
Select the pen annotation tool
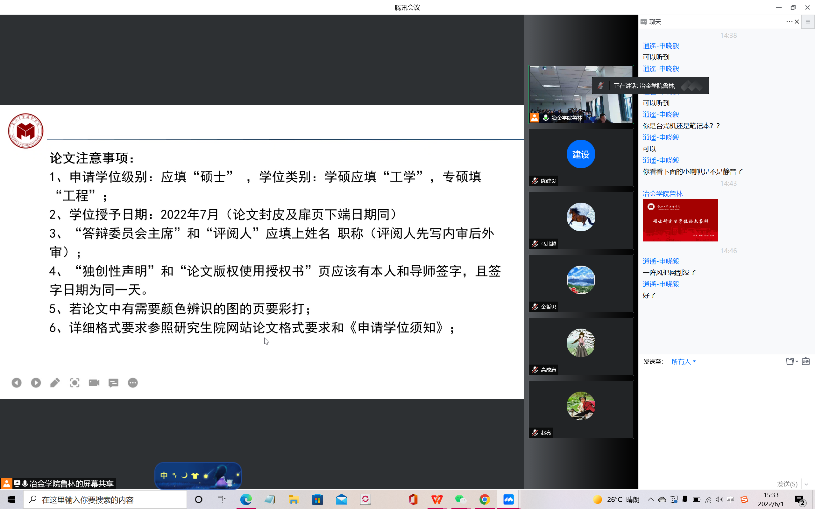tap(55, 383)
